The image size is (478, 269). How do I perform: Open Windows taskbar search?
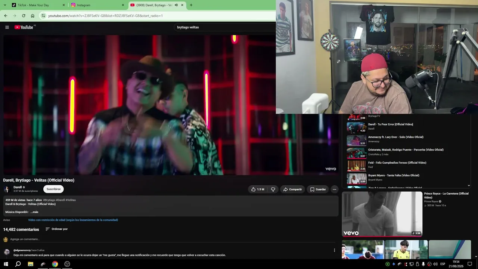coord(18,264)
